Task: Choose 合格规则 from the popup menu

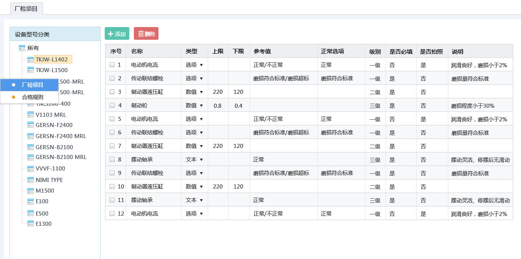Action: tap(32, 97)
